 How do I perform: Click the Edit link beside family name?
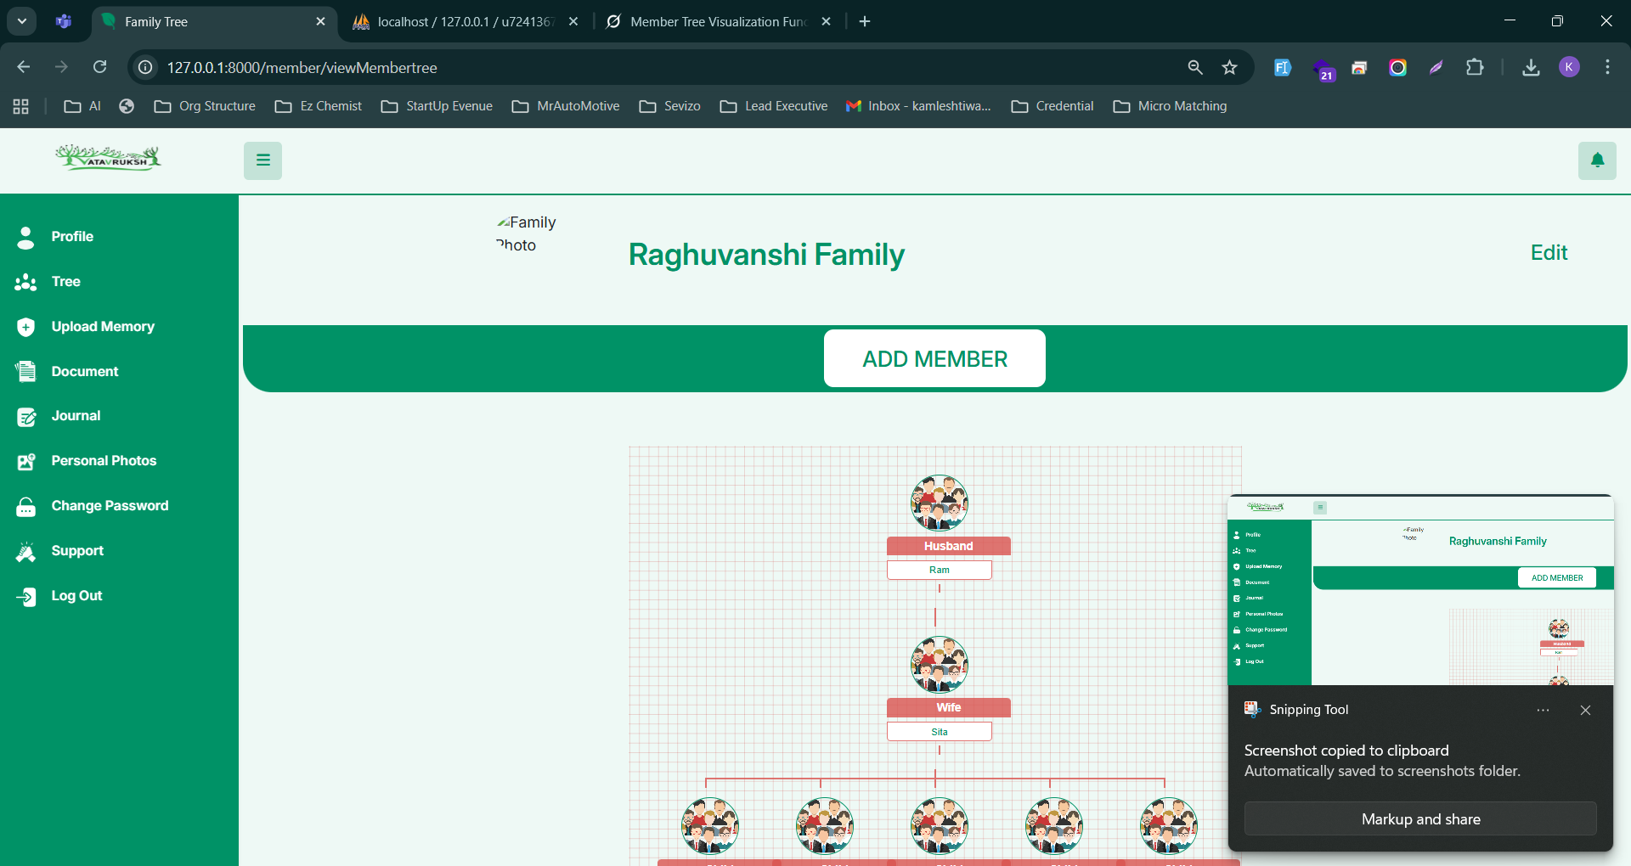pyautogui.click(x=1549, y=253)
